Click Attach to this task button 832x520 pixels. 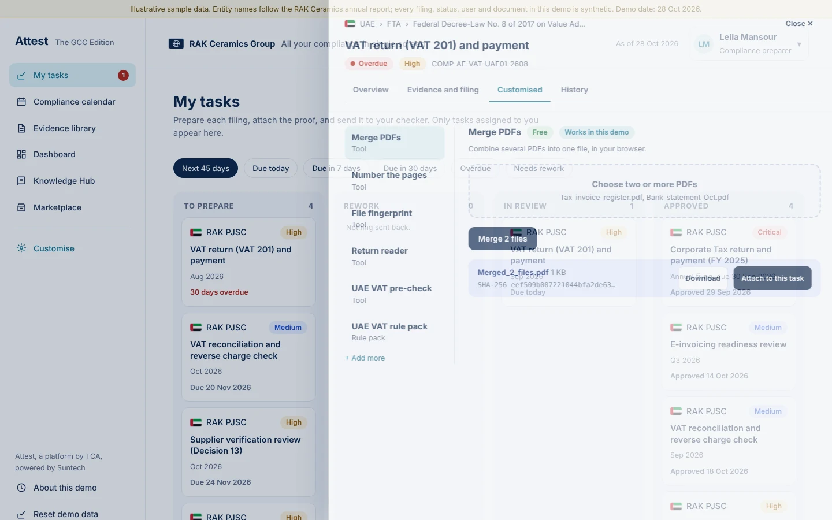pos(772,278)
